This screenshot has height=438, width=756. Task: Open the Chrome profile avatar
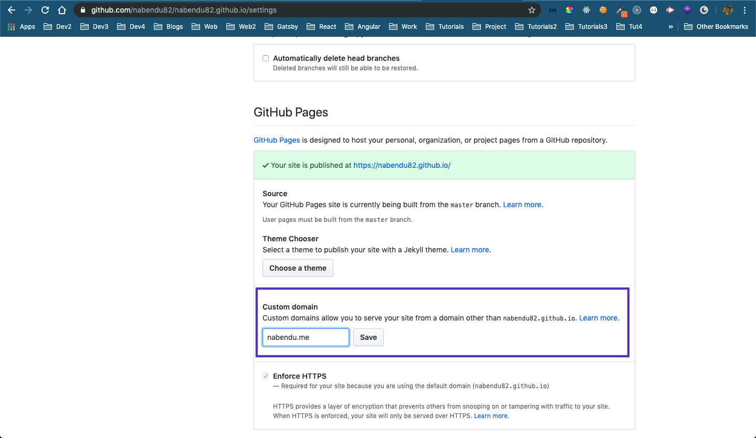tap(727, 10)
